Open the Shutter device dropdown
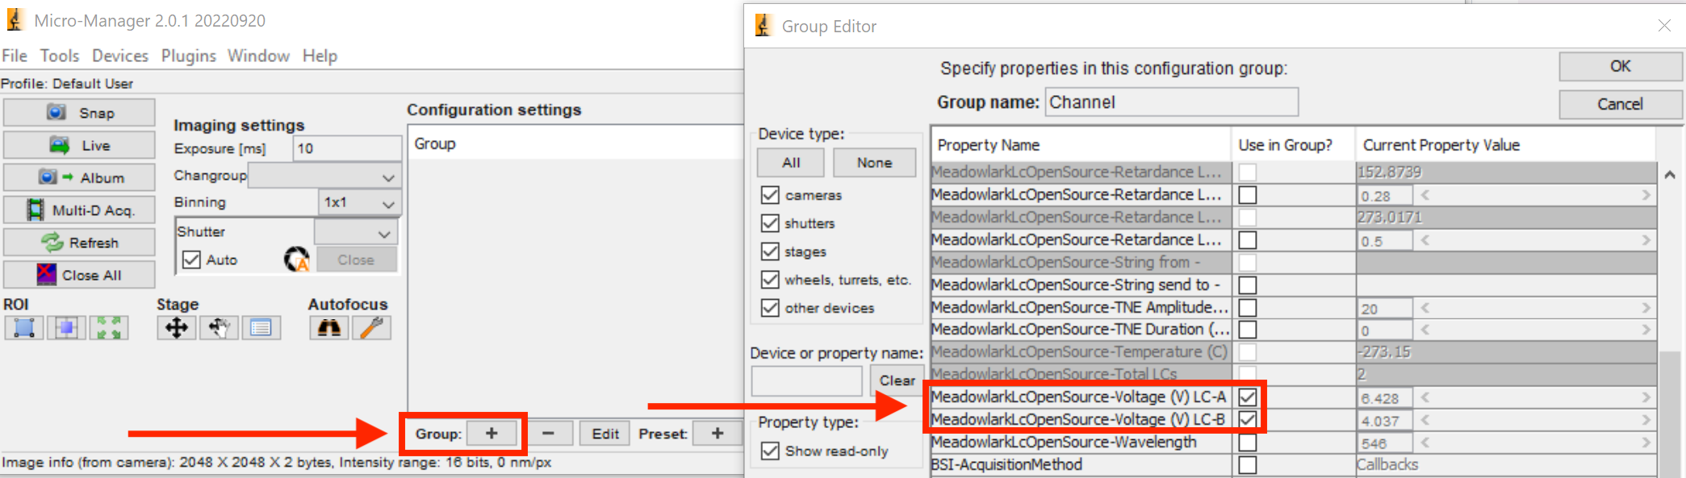Screen dimensions: 1686x478 tap(356, 233)
